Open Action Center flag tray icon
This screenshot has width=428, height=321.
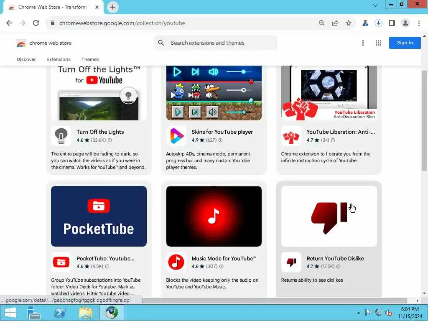(x=368, y=313)
